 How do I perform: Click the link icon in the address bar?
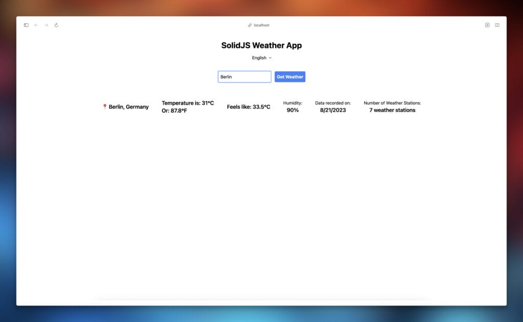(250, 25)
